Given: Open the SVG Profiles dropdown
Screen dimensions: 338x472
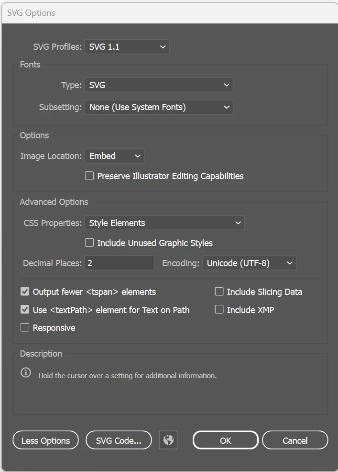Looking at the screenshot, I should coord(127,47).
